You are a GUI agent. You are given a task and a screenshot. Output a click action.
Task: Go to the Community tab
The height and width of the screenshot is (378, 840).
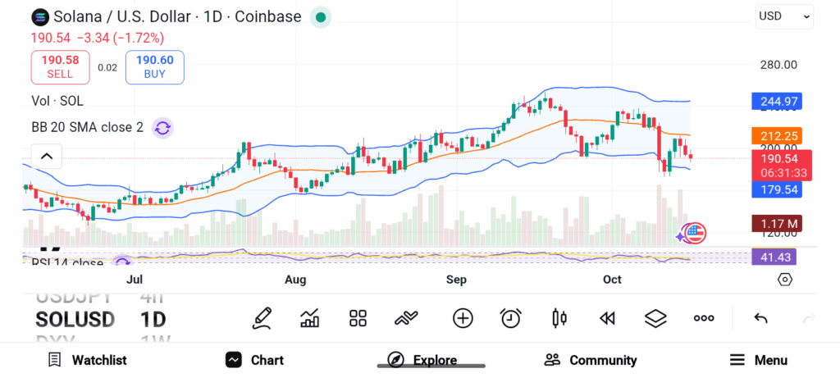pyautogui.click(x=591, y=360)
